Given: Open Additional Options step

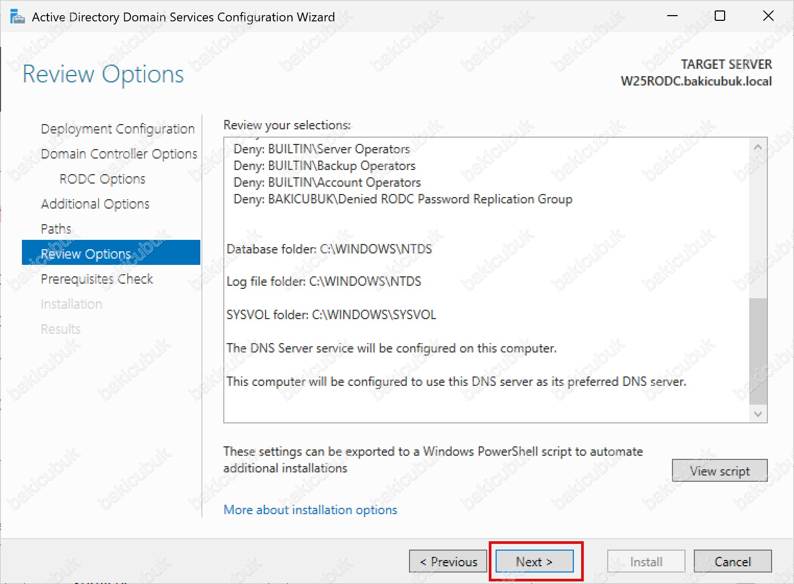Looking at the screenshot, I should point(95,204).
